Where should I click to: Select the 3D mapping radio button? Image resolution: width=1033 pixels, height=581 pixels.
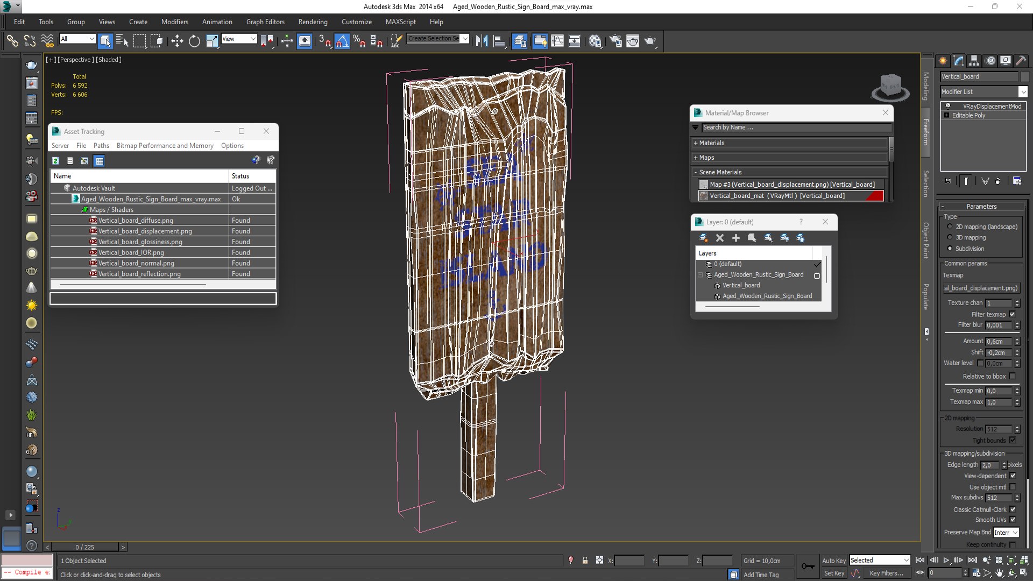tap(950, 237)
